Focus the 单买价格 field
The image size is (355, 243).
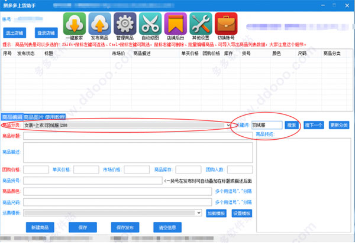click(x=86, y=169)
